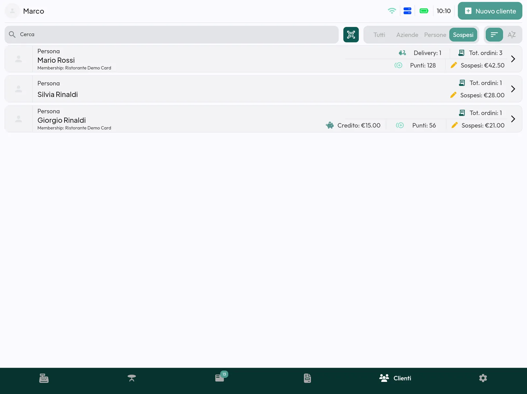Click Punti: 128 value
527x394 pixels.
[x=423, y=65]
